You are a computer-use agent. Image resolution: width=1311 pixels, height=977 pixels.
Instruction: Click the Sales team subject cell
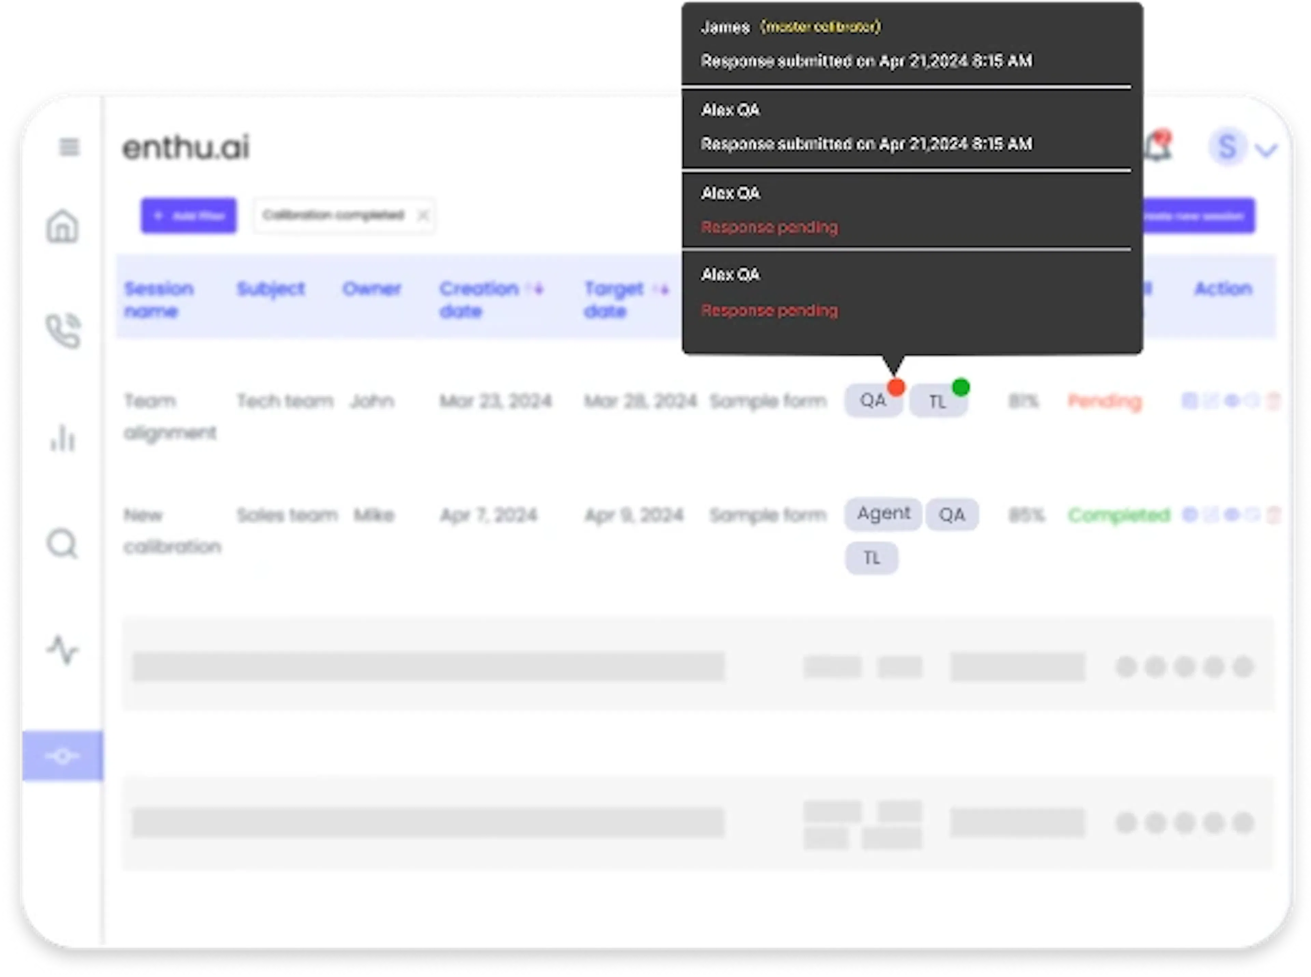pyautogui.click(x=287, y=515)
